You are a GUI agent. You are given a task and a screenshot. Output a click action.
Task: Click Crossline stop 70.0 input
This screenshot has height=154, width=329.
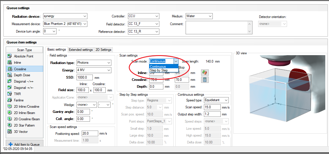182,80
